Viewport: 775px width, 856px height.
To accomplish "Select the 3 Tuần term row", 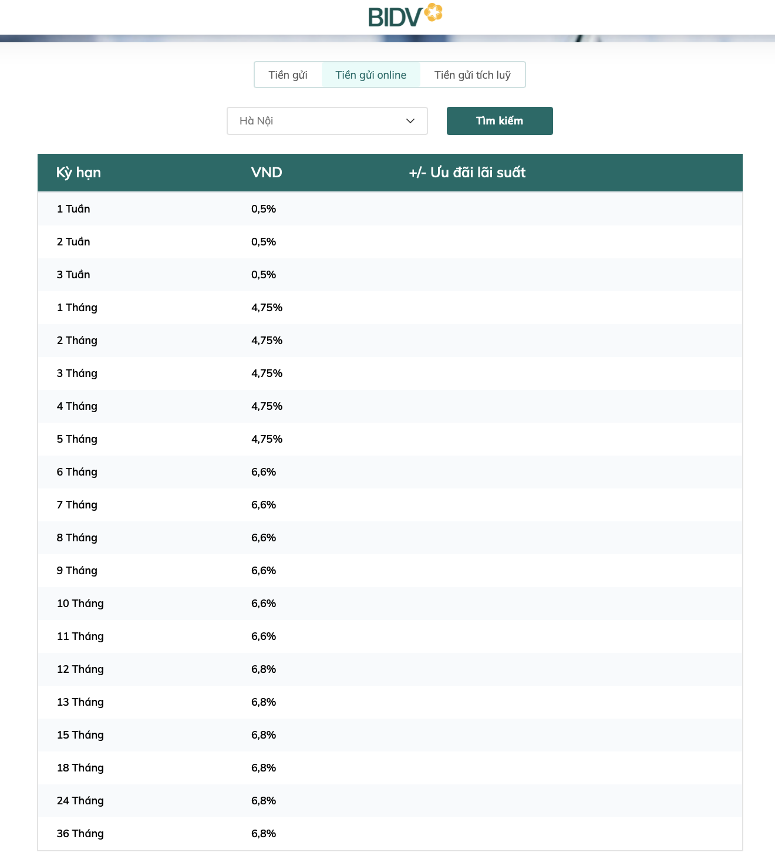I will click(390, 275).
